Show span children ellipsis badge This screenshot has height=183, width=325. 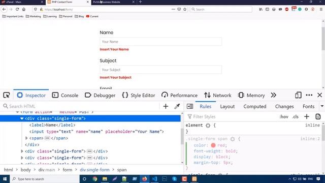pos(47,138)
